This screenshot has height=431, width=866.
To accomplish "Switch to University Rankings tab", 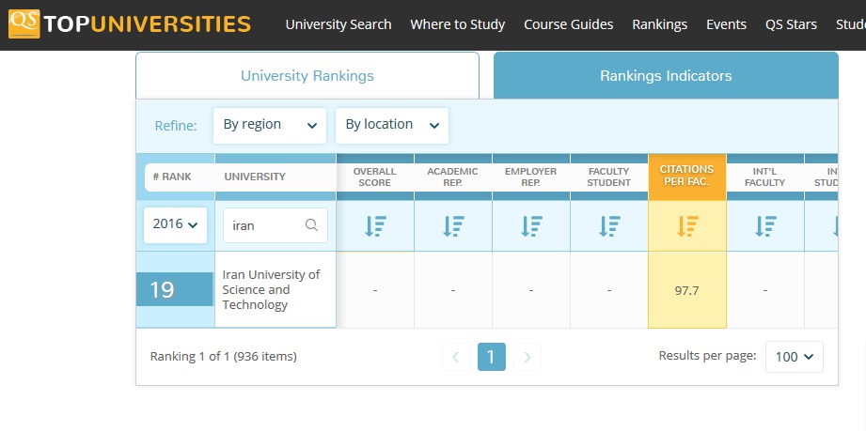I will coord(307,76).
